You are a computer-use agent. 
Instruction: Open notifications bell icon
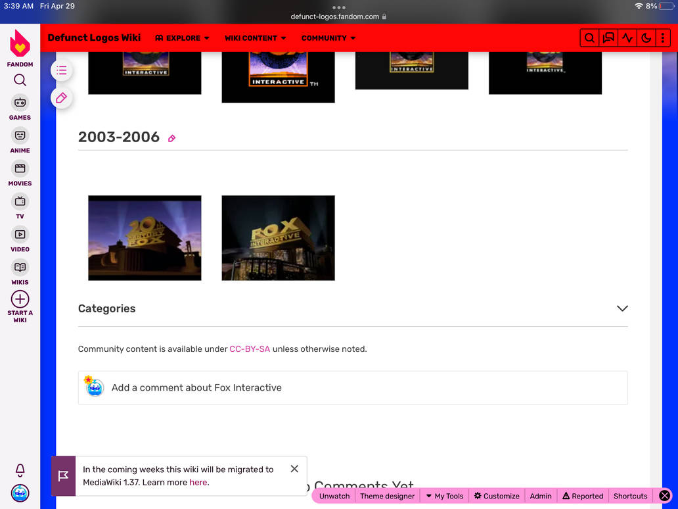point(20,470)
